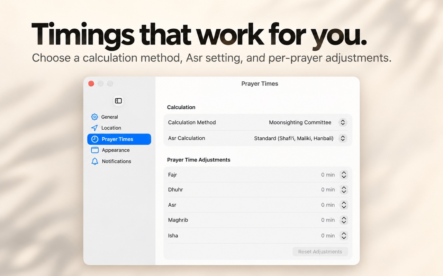Close the settings window
This screenshot has height=276, width=443.
pos(91,83)
